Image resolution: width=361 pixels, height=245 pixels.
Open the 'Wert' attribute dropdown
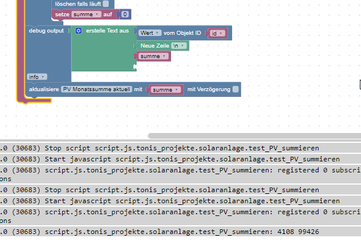click(x=150, y=33)
